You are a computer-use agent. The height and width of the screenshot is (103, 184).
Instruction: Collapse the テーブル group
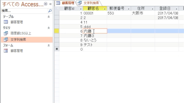[49, 17]
